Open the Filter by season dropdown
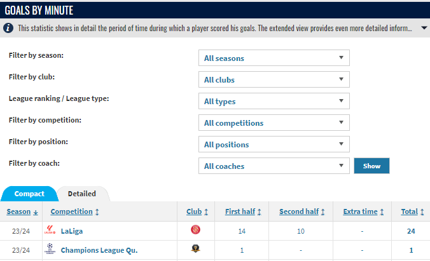 274,58
